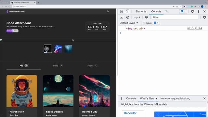Click the browser forward arrow
208x117 pixels.
click(6, 6)
